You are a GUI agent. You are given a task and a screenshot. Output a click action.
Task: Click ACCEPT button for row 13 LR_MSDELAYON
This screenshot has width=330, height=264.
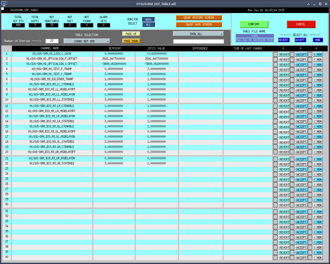(x=301, y=116)
